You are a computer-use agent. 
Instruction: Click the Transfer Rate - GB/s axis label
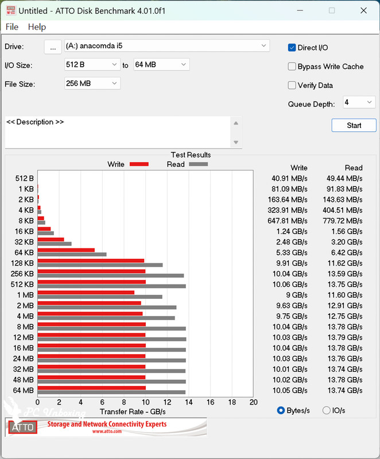(x=133, y=411)
